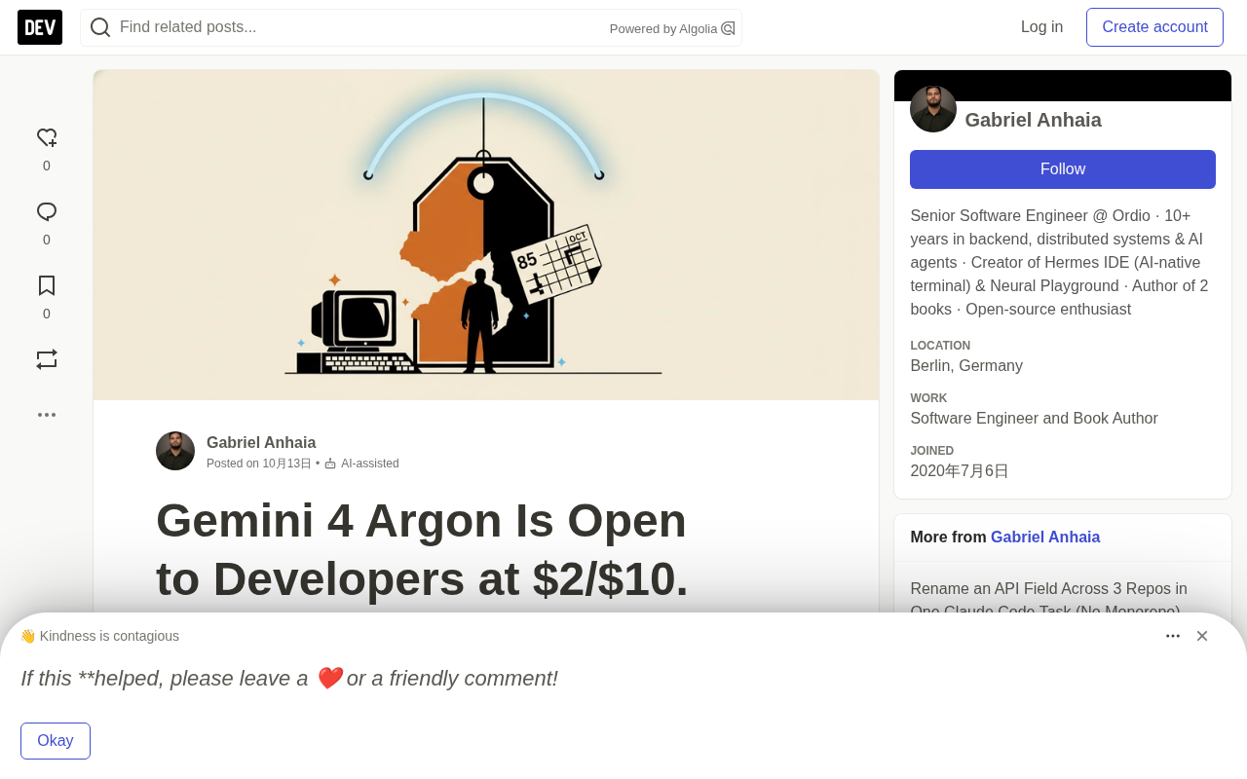The height and width of the screenshot is (779, 1247).
Task: Click Software Engineer and Book Author text
Action: click(x=1034, y=419)
